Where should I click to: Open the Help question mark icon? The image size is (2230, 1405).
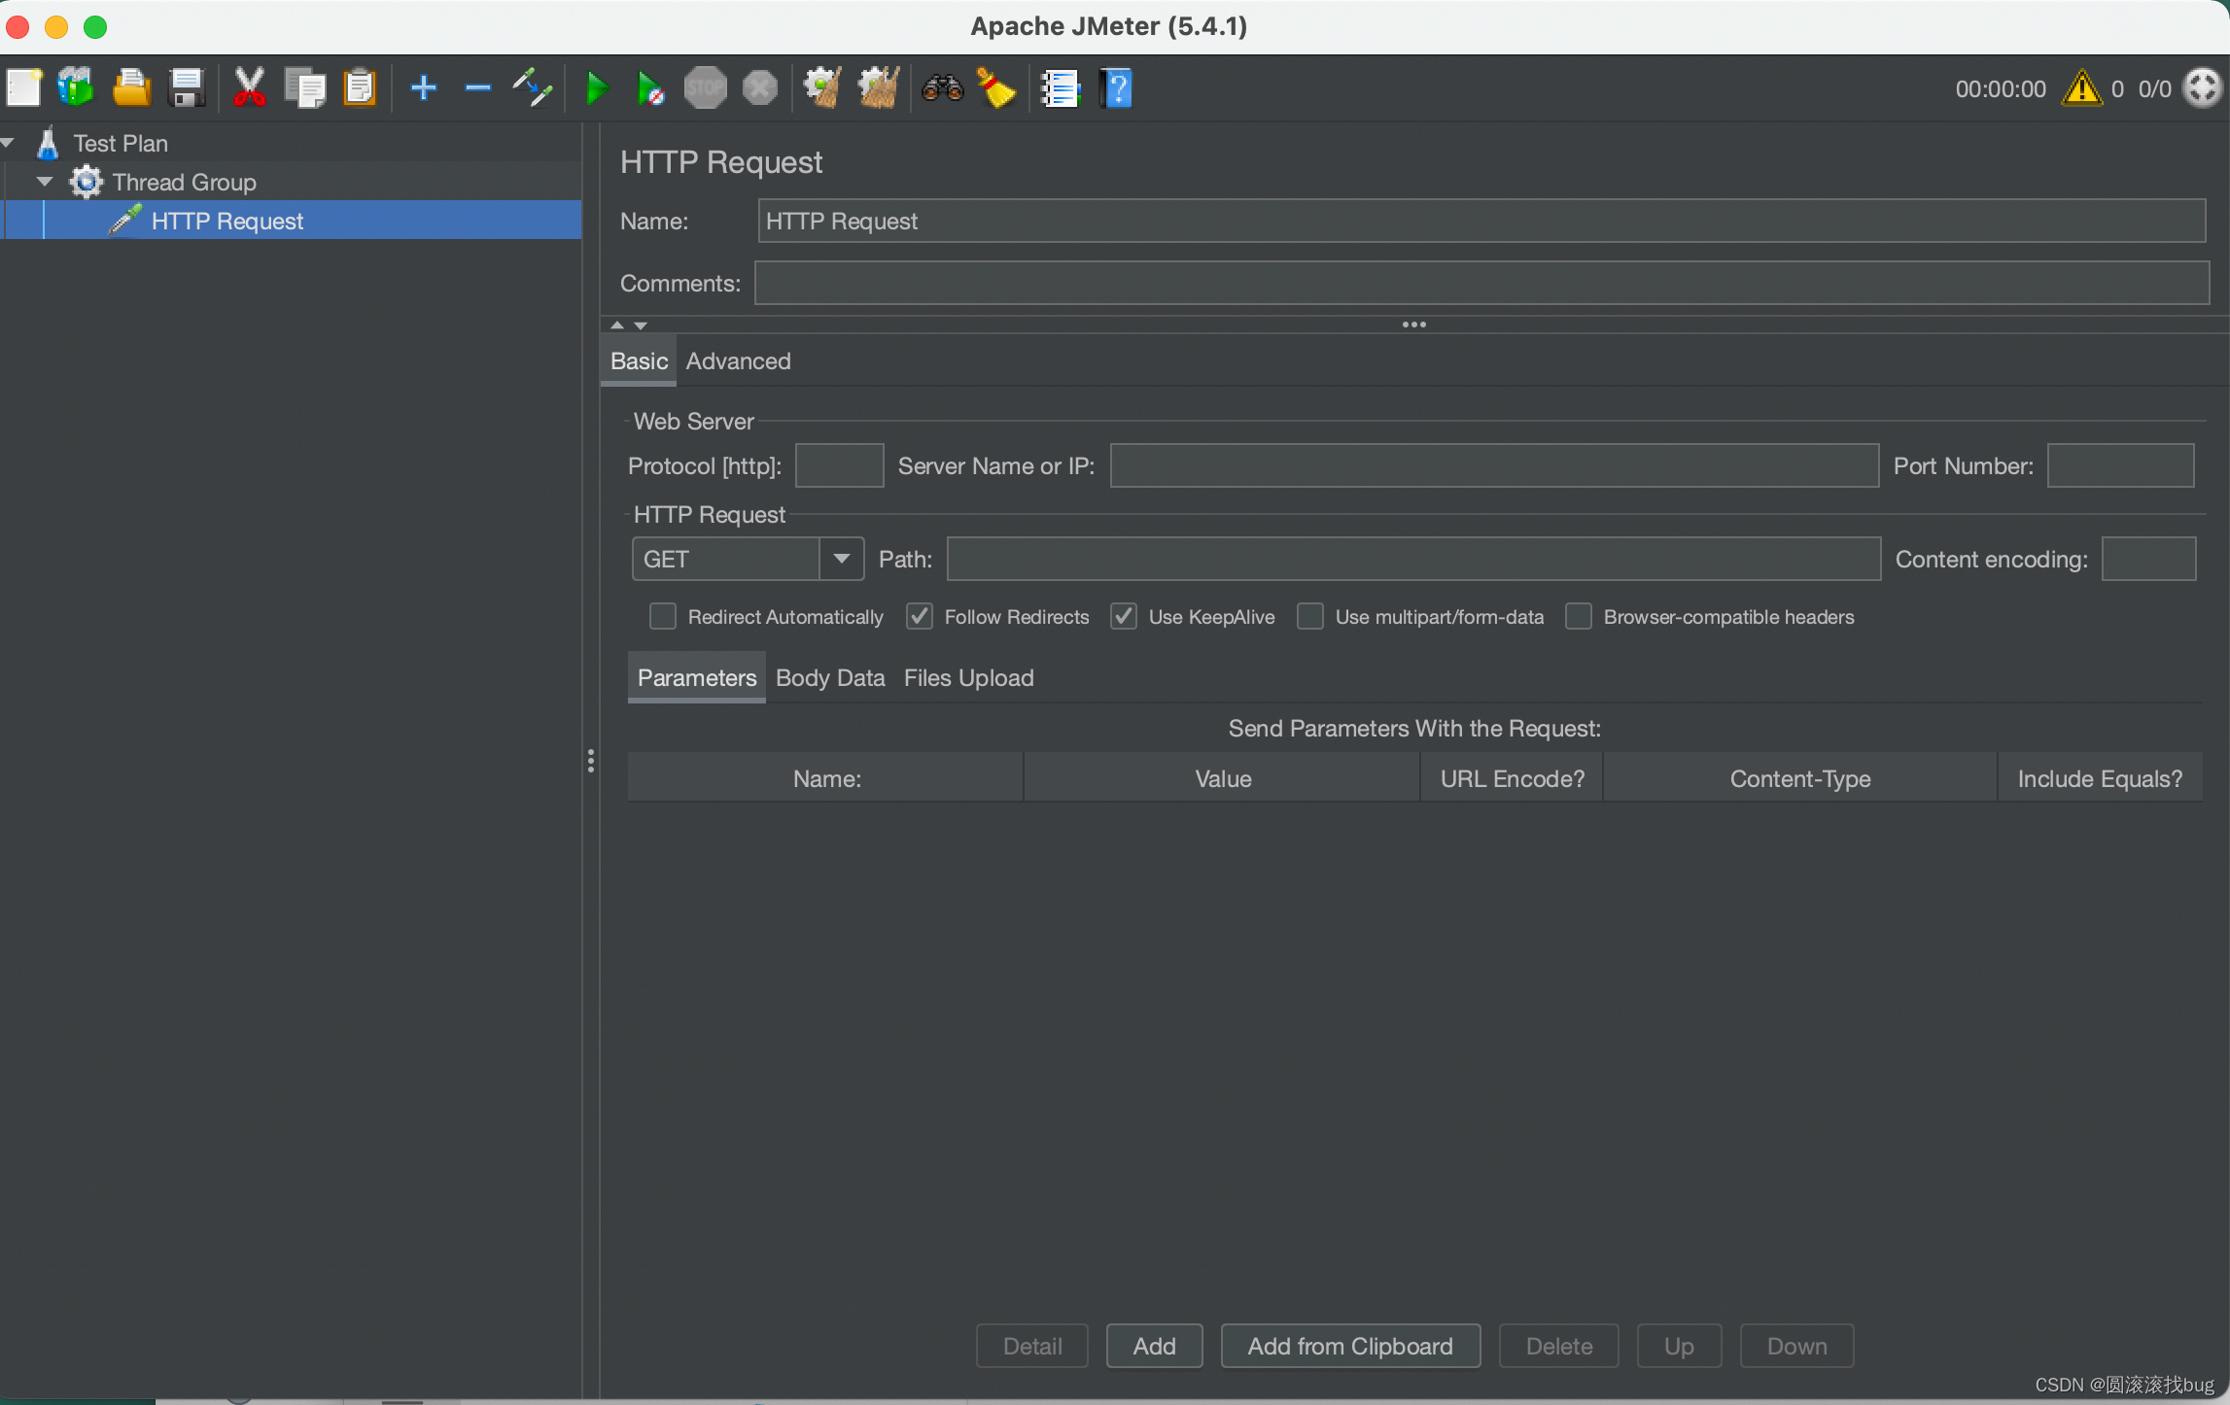coord(1117,88)
